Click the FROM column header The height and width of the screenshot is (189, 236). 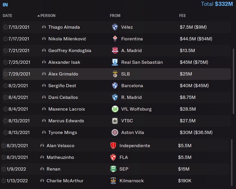coord(115,16)
